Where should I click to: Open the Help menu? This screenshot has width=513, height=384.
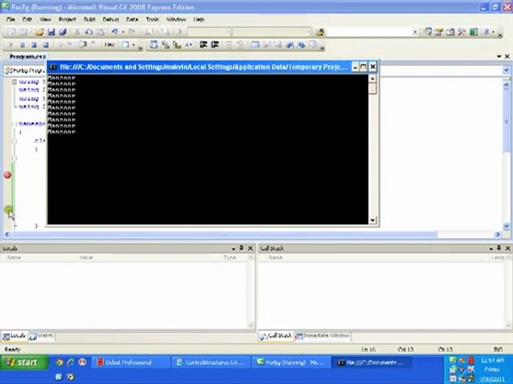199,20
